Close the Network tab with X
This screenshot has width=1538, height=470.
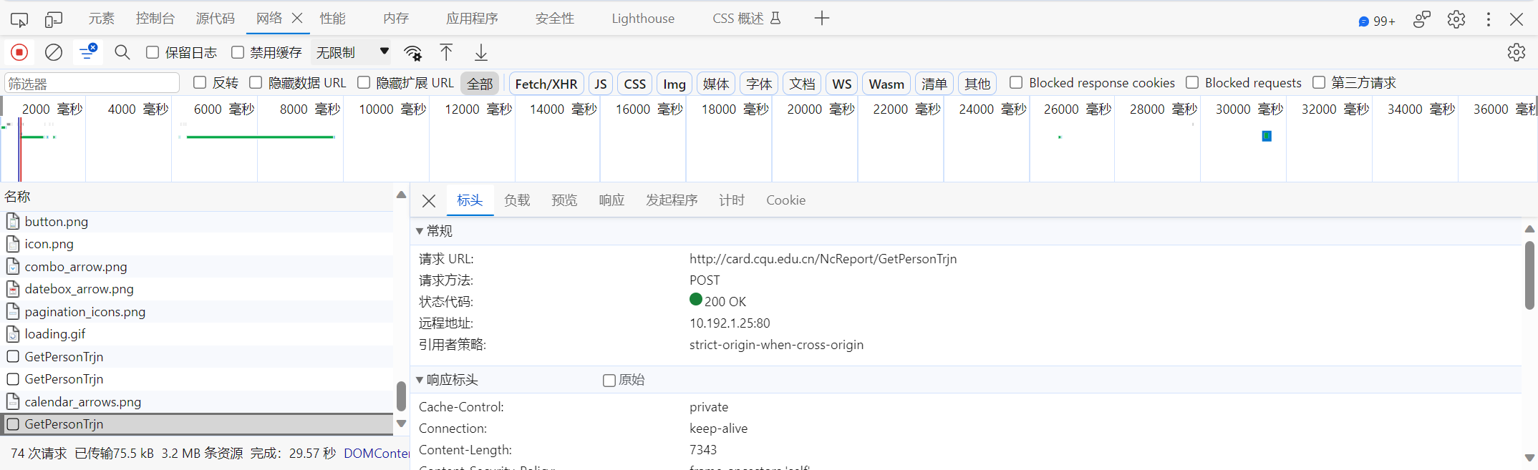click(x=297, y=18)
